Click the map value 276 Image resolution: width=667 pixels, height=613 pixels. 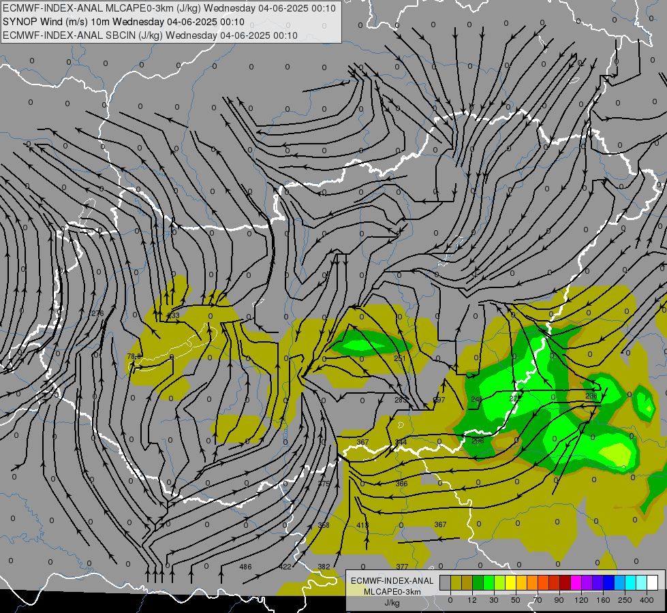click(97, 313)
